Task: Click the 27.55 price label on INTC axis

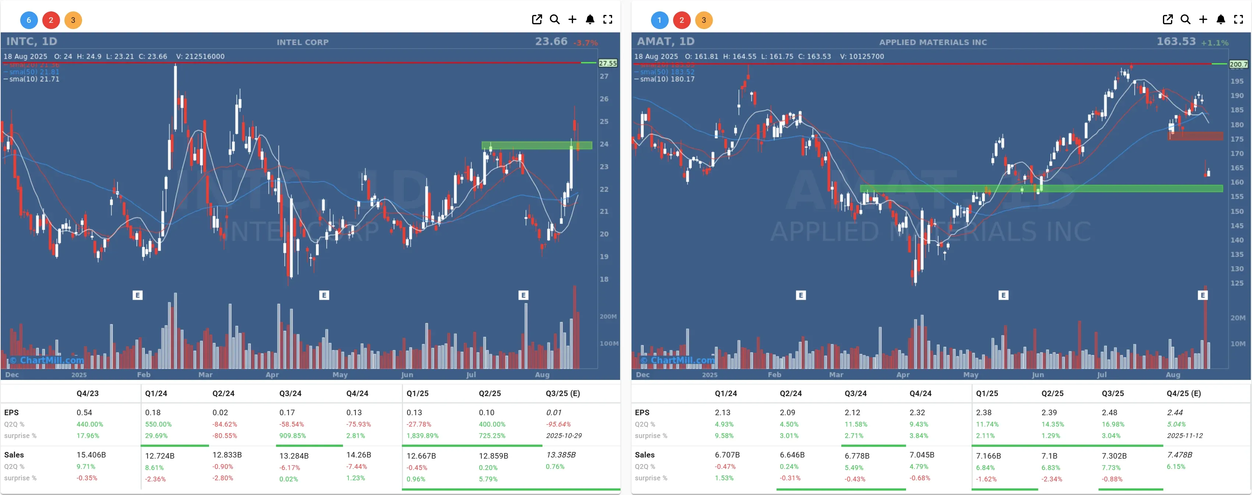Action: 608,63
